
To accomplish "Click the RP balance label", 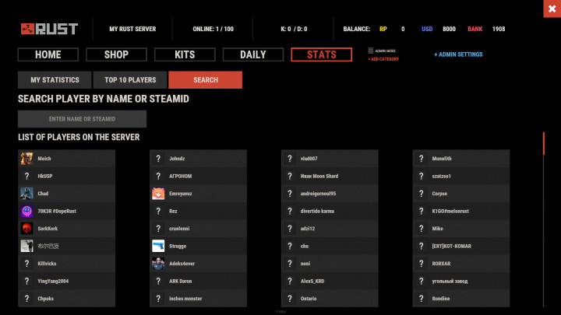I will pos(383,29).
